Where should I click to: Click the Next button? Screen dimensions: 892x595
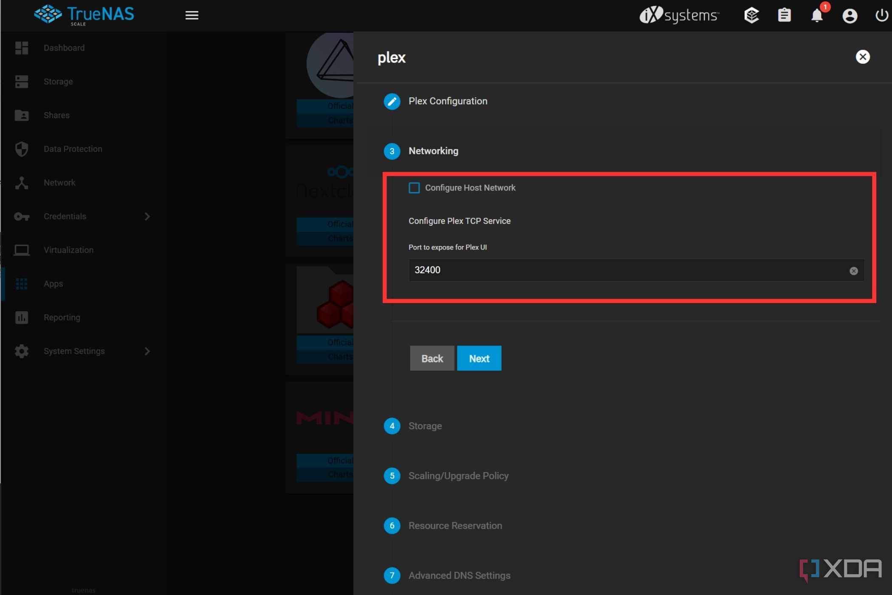click(x=479, y=358)
